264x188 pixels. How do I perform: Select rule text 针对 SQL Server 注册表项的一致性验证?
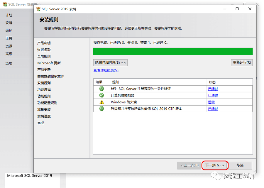click(141, 89)
